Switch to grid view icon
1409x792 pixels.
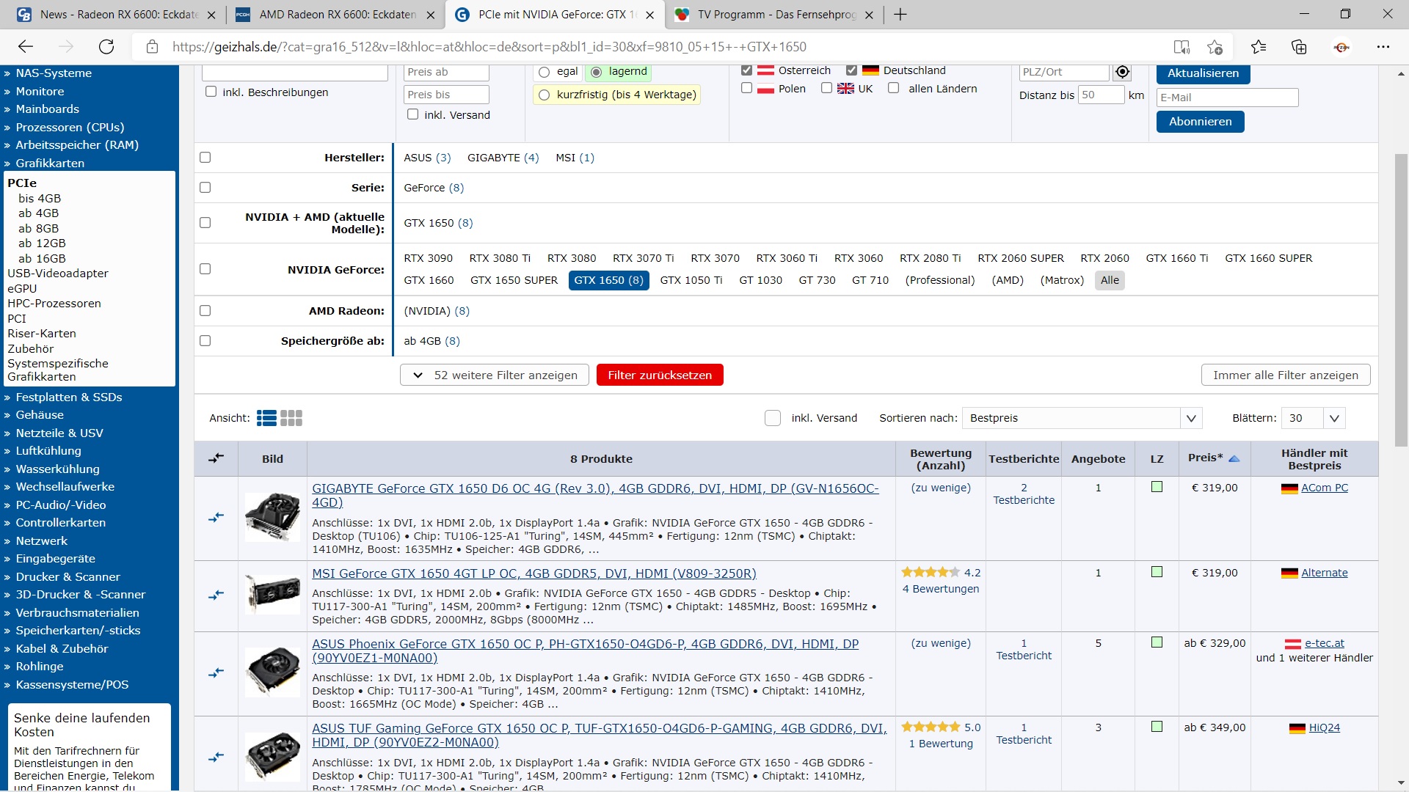[291, 418]
